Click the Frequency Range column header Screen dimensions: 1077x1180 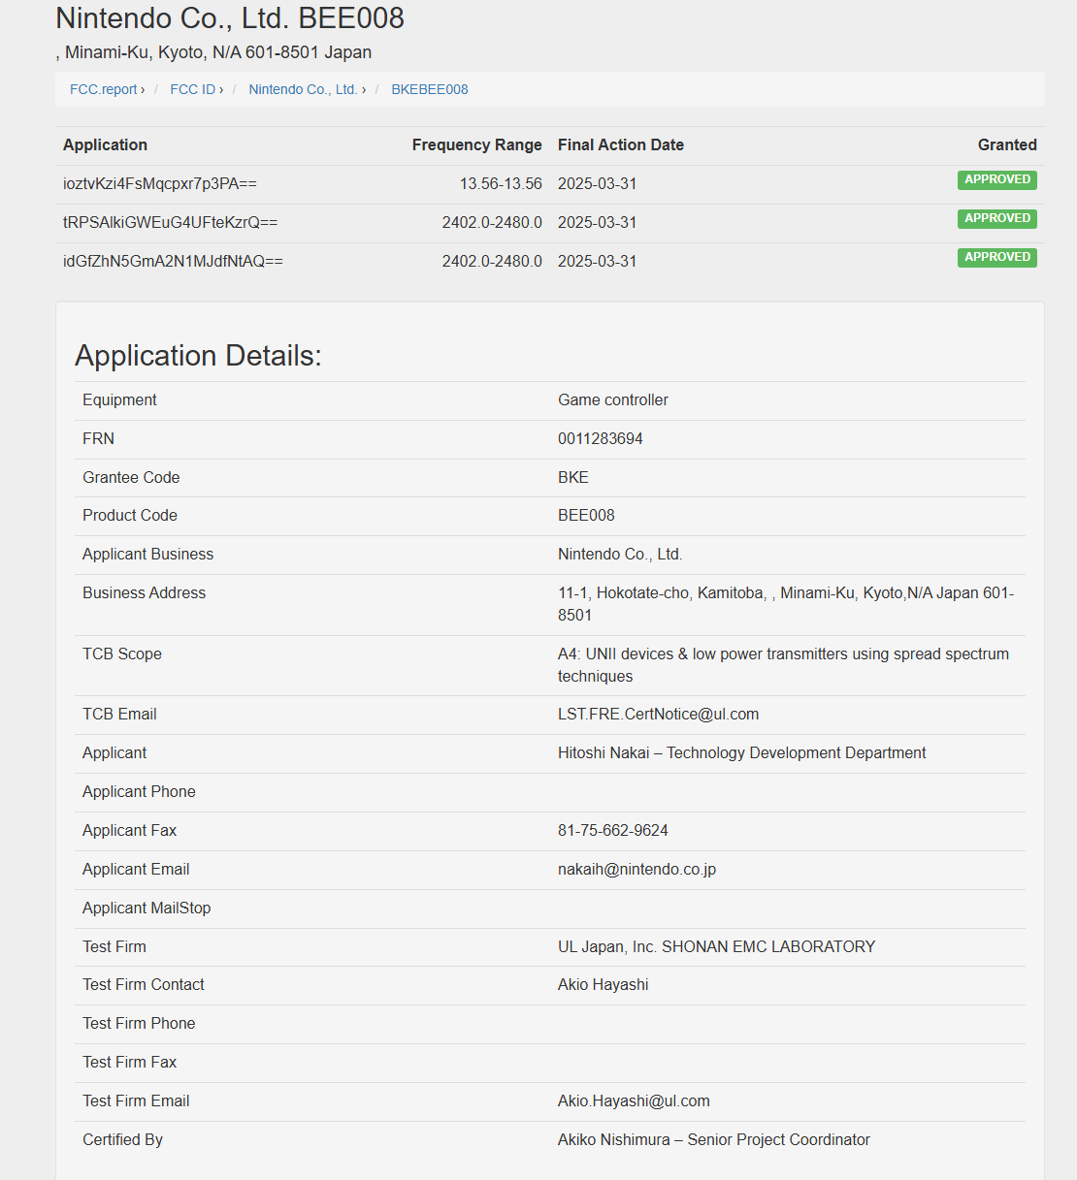(x=477, y=144)
